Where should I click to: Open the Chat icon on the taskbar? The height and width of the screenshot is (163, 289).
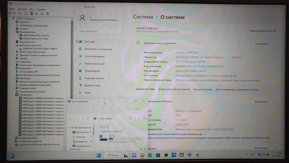point(134,155)
